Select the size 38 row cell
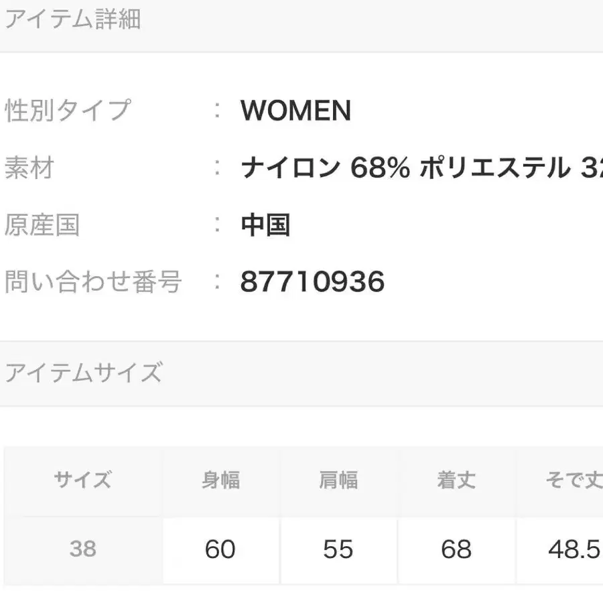The height and width of the screenshot is (603, 603). point(83,549)
